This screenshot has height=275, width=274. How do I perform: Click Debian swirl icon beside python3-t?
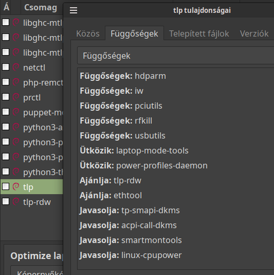16,171
